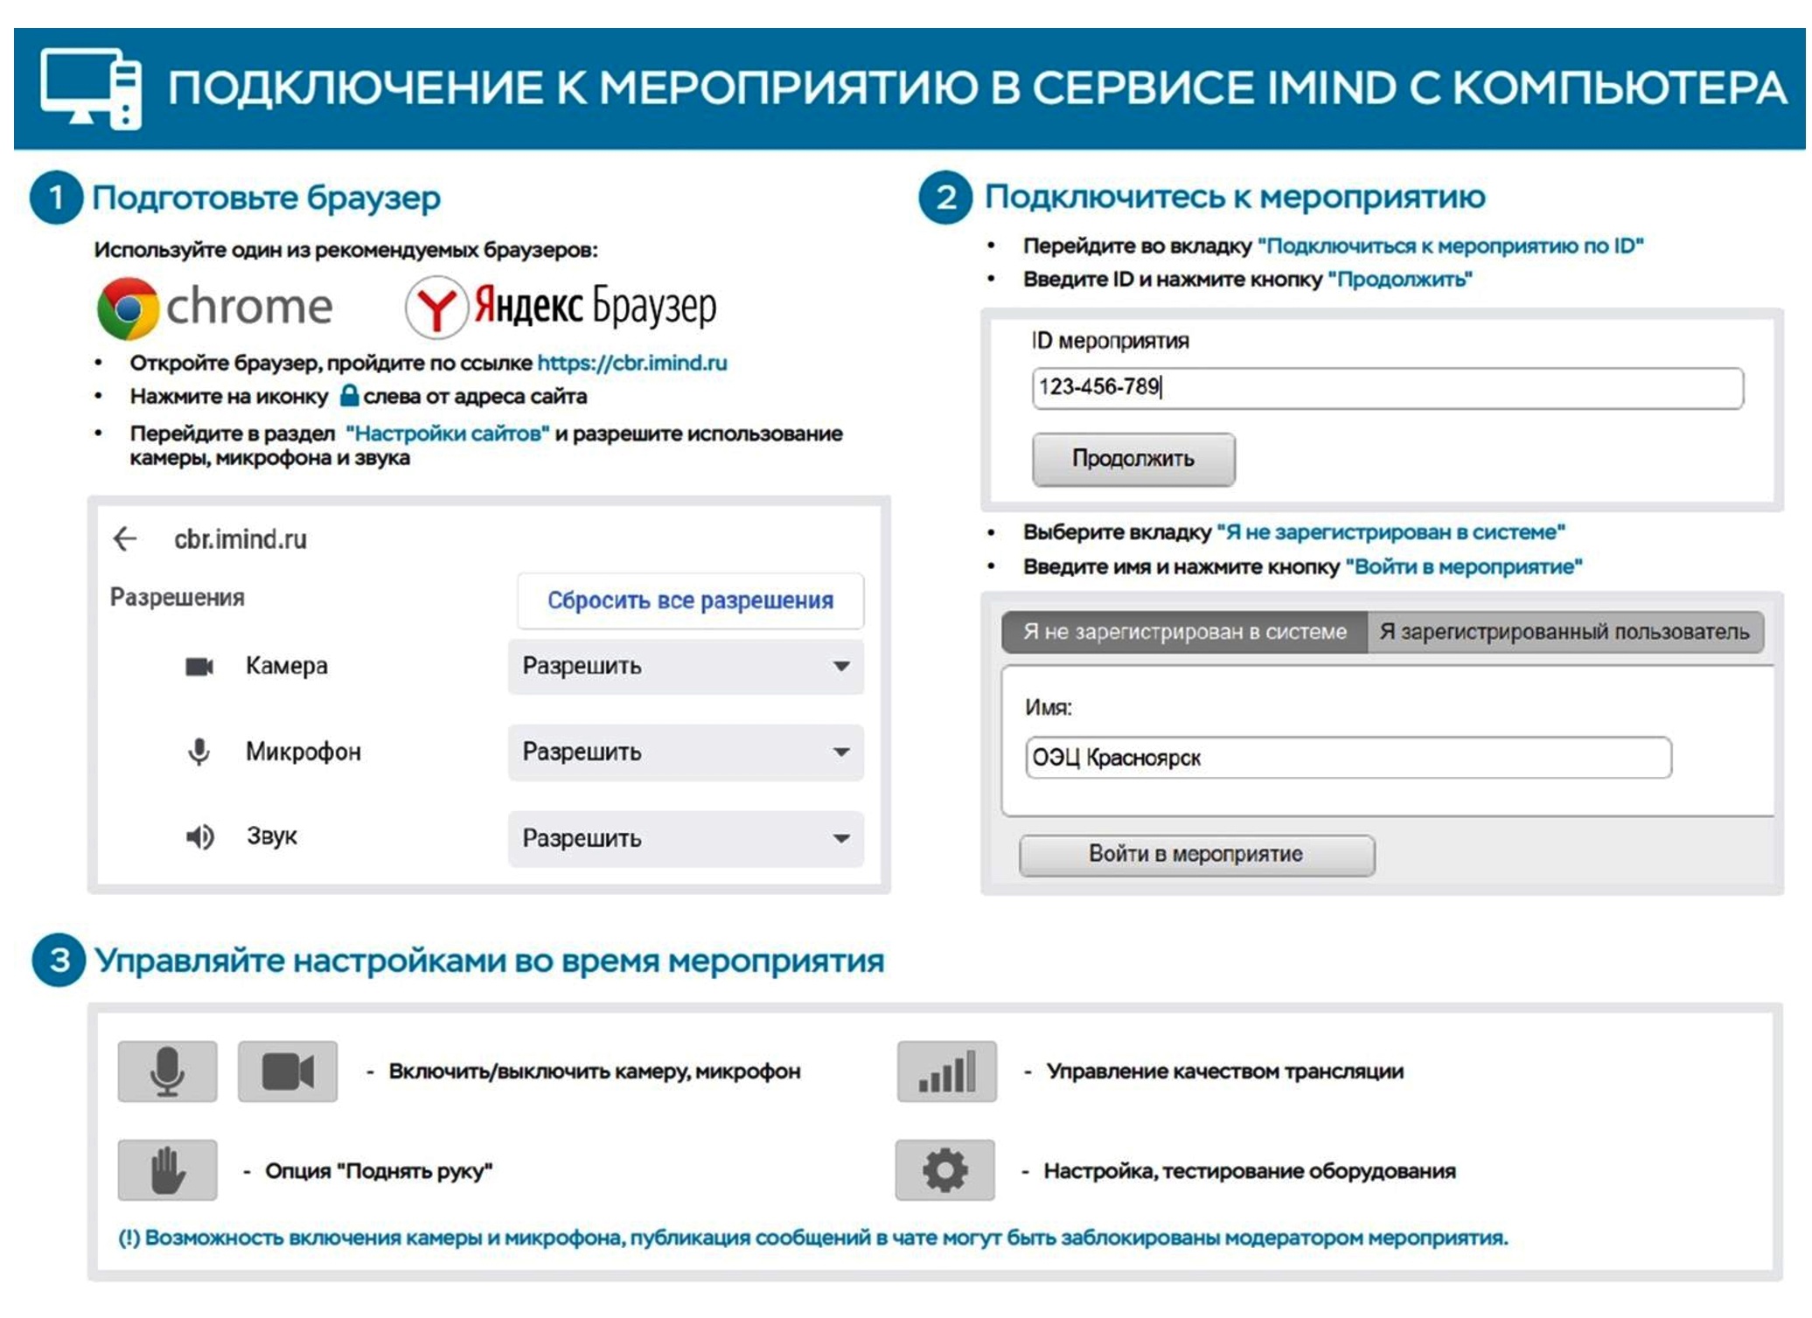Go back using arrow beside cbr.imind.ru
The height and width of the screenshot is (1318, 1812).
pos(125,538)
